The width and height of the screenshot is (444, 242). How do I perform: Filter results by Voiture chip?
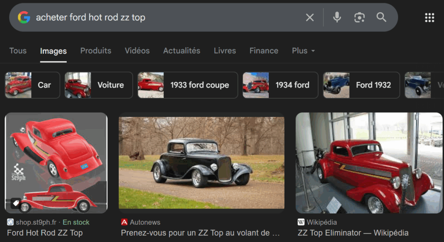point(98,85)
